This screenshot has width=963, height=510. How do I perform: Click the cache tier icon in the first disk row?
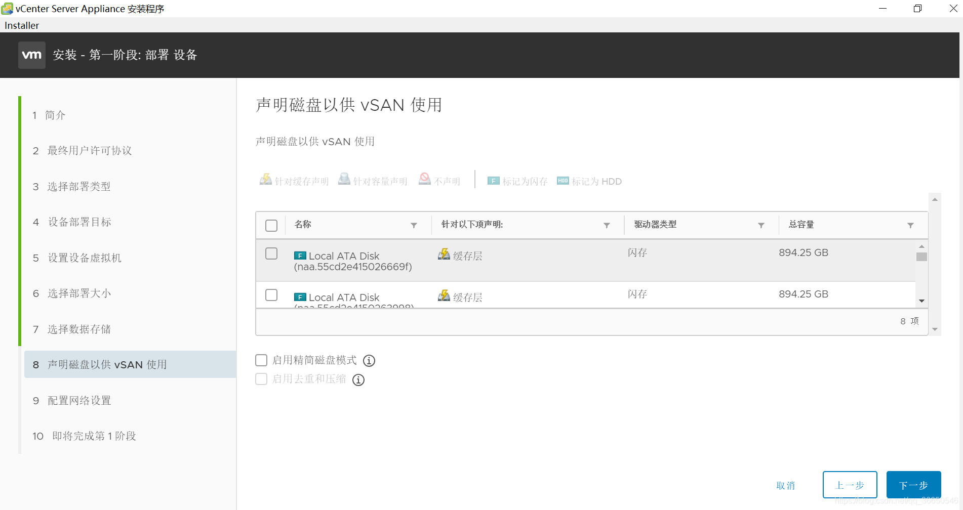point(444,254)
